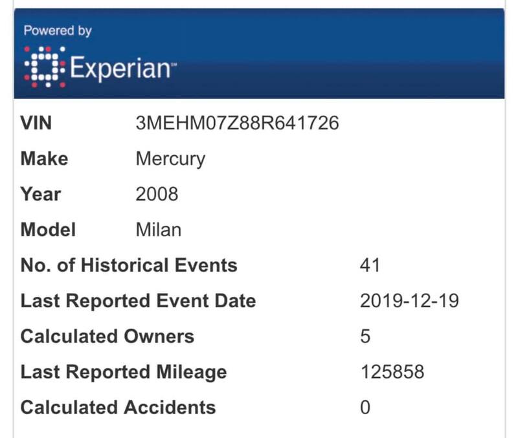Select the Year value 2008
This screenshot has width=518, height=438.
(x=157, y=194)
